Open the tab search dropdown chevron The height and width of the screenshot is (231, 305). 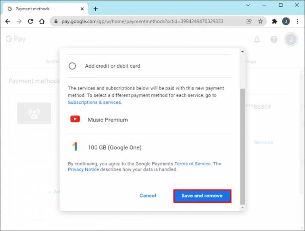(x=248, y=5)
